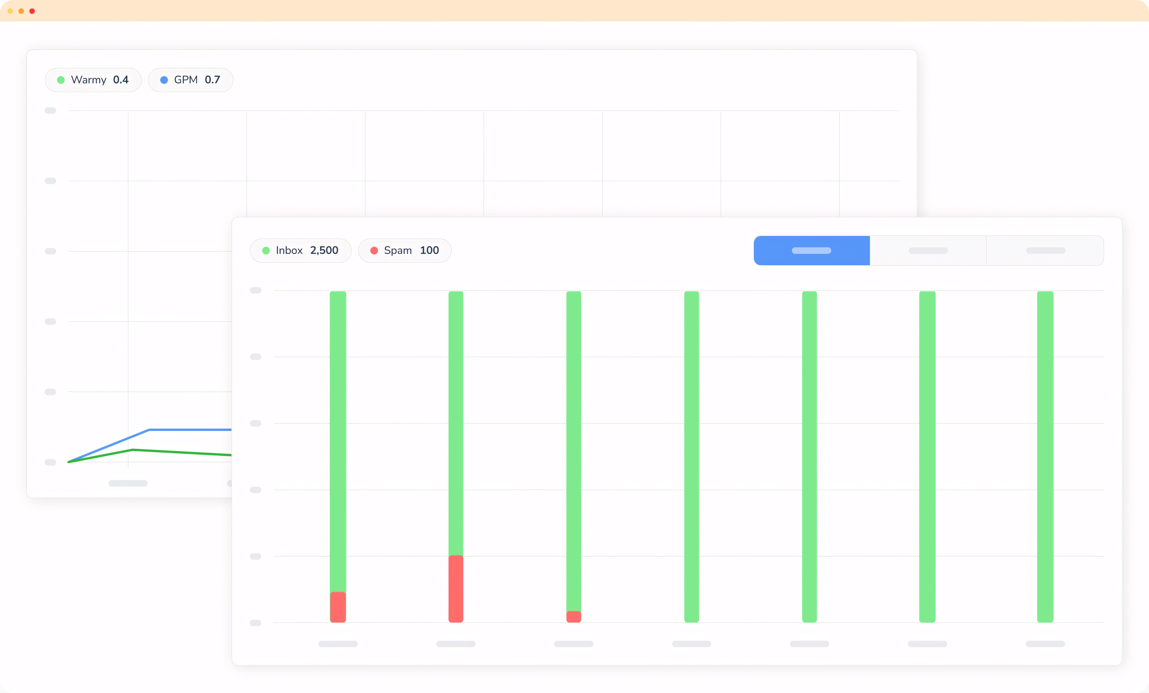1149x693 pixels.
Task: Click the orange window control dot
Action: [21, 11]
